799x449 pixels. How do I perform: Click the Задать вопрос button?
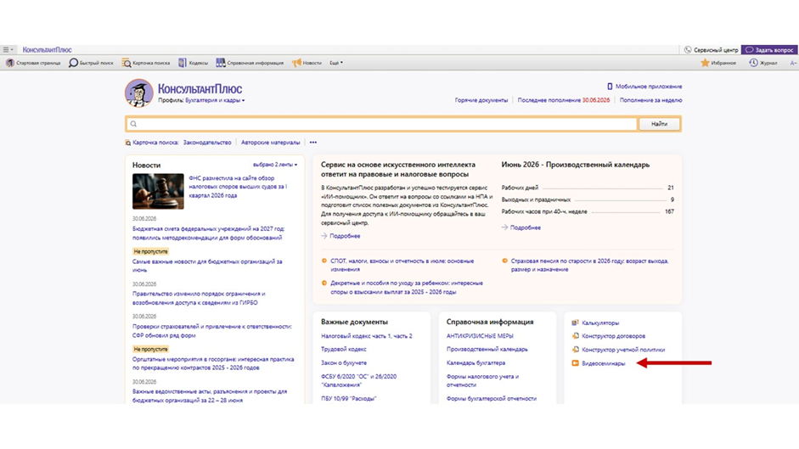769,50
